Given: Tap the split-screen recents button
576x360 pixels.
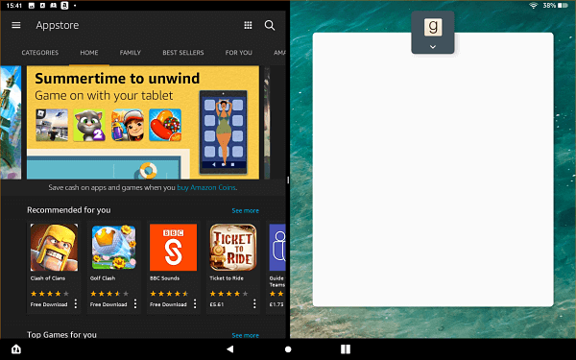Looking at the screenshot, I should [346, 349].
